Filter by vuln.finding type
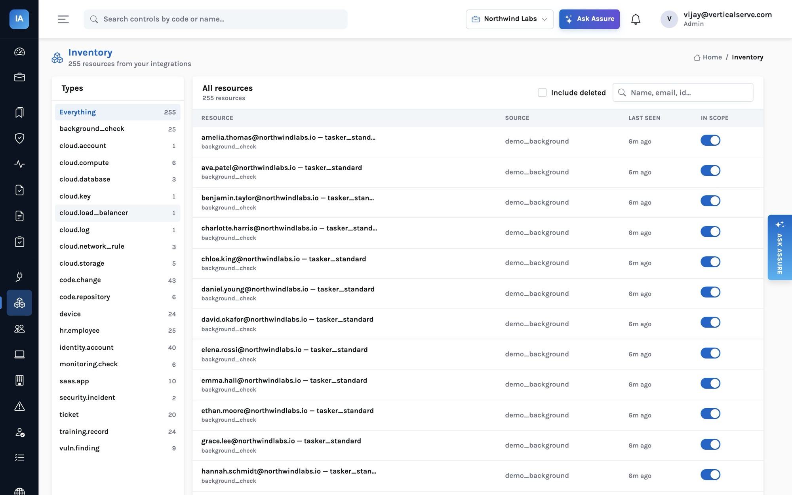The image size is (792, 495). pyautogui.click(x=118, y=448)
